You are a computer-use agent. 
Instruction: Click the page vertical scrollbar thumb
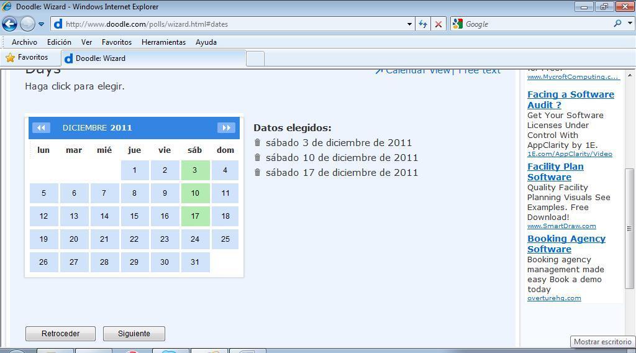[x=629, y=228]
